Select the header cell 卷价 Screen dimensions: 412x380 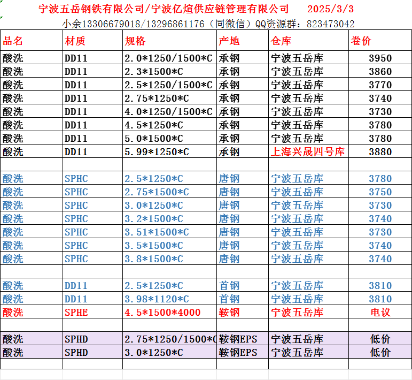380,41
